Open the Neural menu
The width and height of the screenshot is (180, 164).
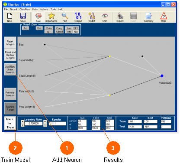[13, 9]
